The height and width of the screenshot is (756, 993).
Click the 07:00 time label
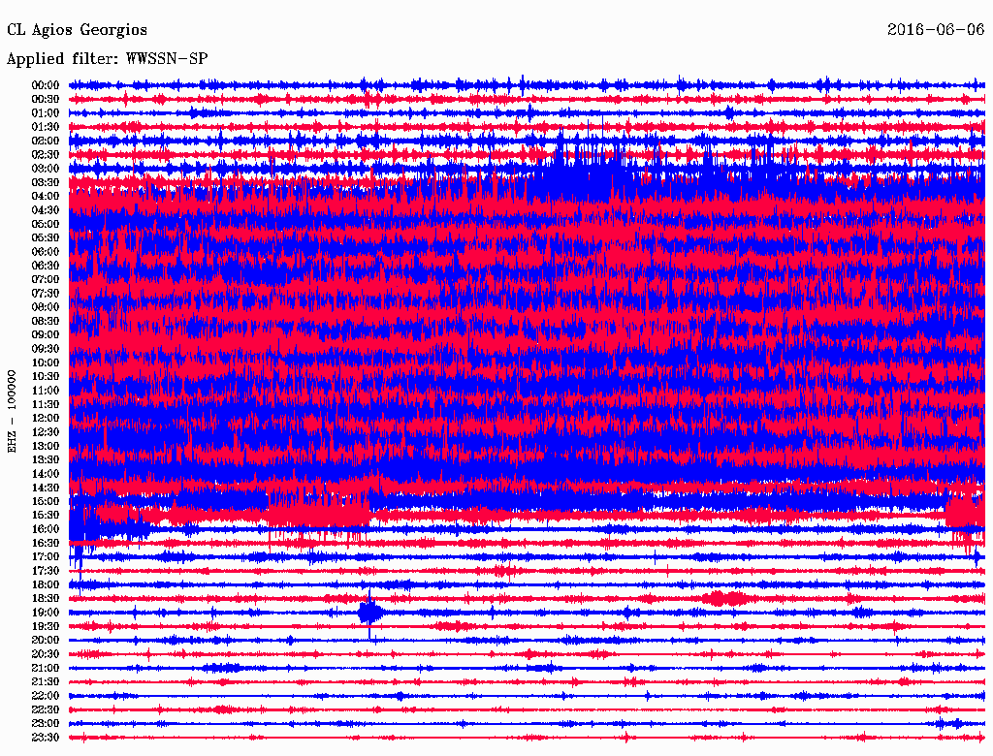pos(46,279)
